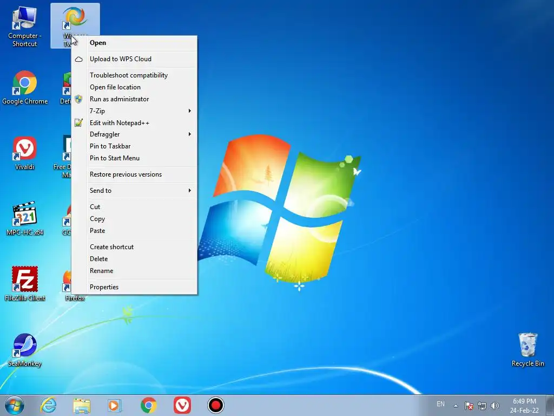
Task: Open the Windows Start orb
Action: (x=15, y=405)
